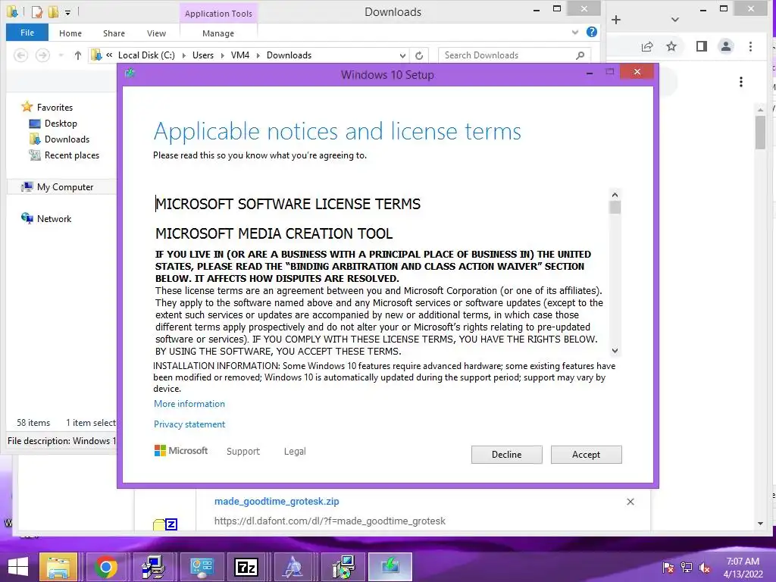Select My Computer in navigation pane
Screen dimensions: 776x582
[x=58, y=186]
